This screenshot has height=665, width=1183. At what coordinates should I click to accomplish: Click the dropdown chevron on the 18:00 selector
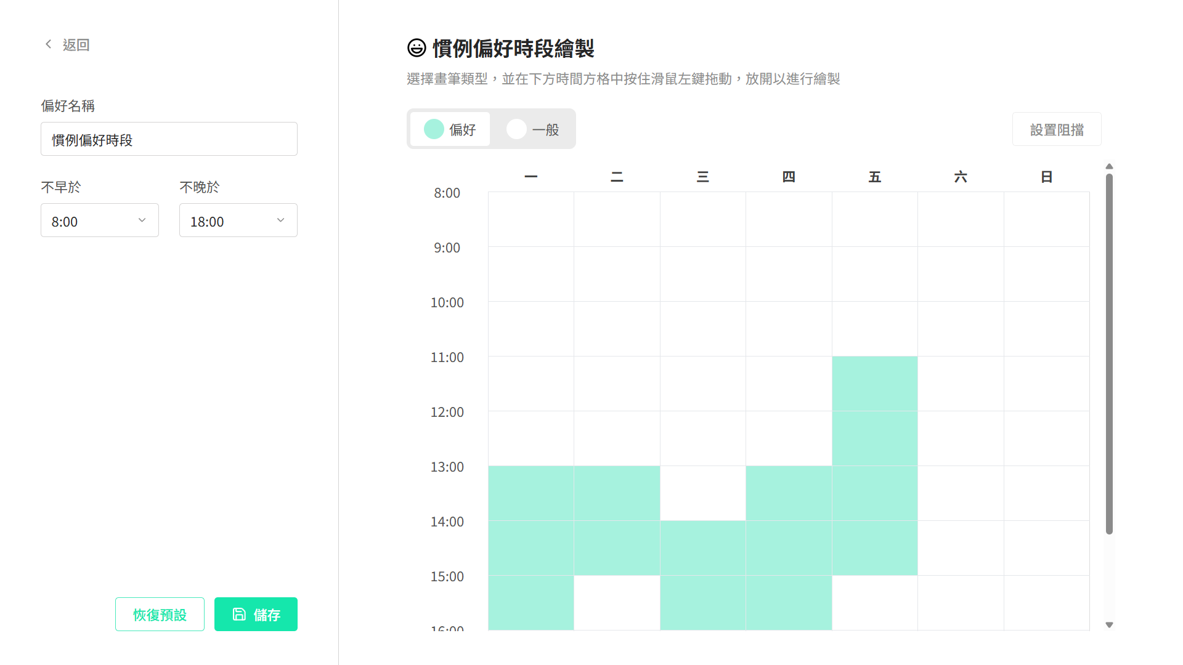click(x=281, y=220)
